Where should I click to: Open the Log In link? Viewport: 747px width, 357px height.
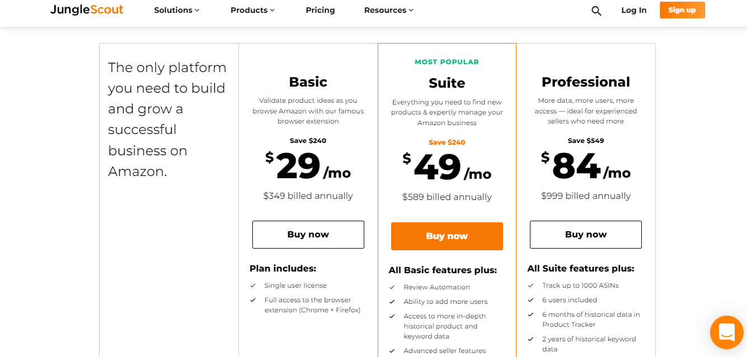click(x=634, y=10)
